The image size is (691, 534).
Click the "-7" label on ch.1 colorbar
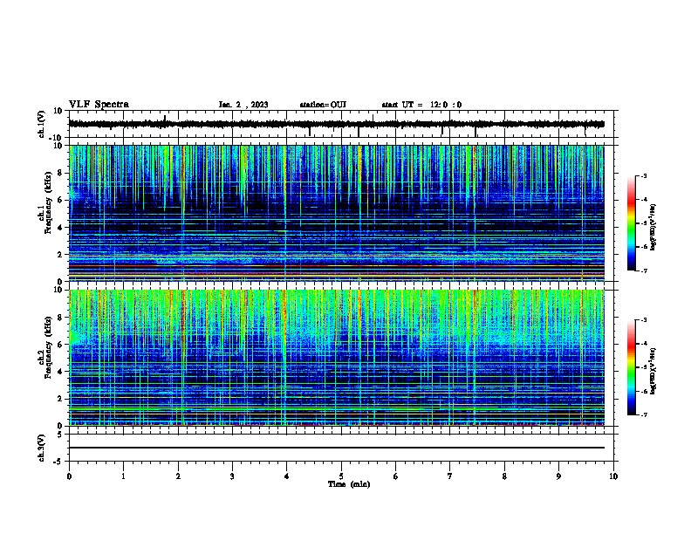click(x=644, y=271)
